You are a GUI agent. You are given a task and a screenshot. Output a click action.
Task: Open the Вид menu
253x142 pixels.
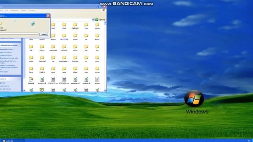pos(7,10)
